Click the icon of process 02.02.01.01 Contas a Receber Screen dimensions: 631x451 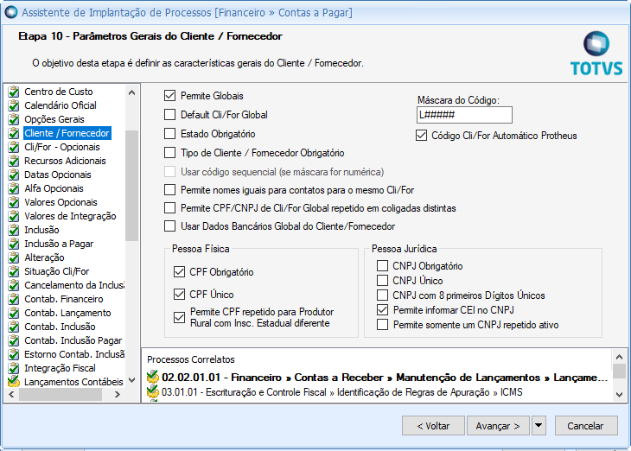pyautogui.click(x=153, y=377)
